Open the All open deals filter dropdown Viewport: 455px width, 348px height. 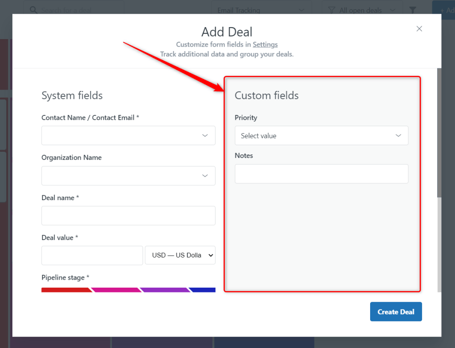click(362, 10)
